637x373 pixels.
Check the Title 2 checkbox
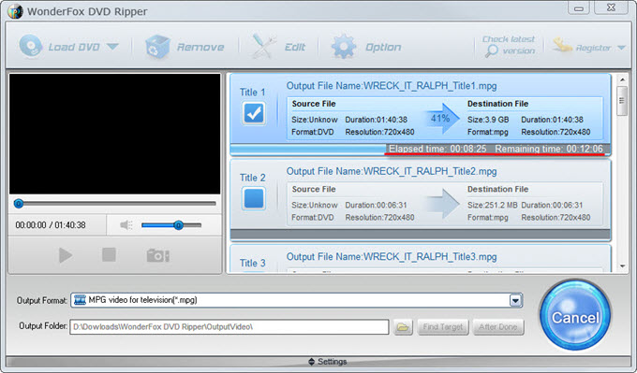[254, 198]
